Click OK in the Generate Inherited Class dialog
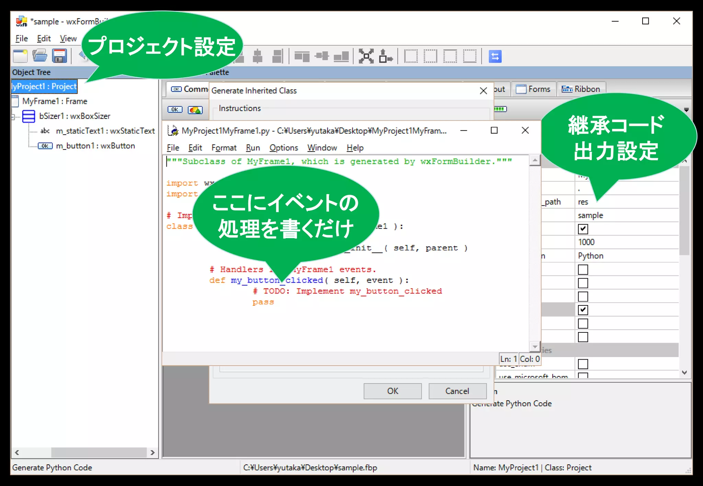This screenshot has width=703, height=486. tap(392, 391)
